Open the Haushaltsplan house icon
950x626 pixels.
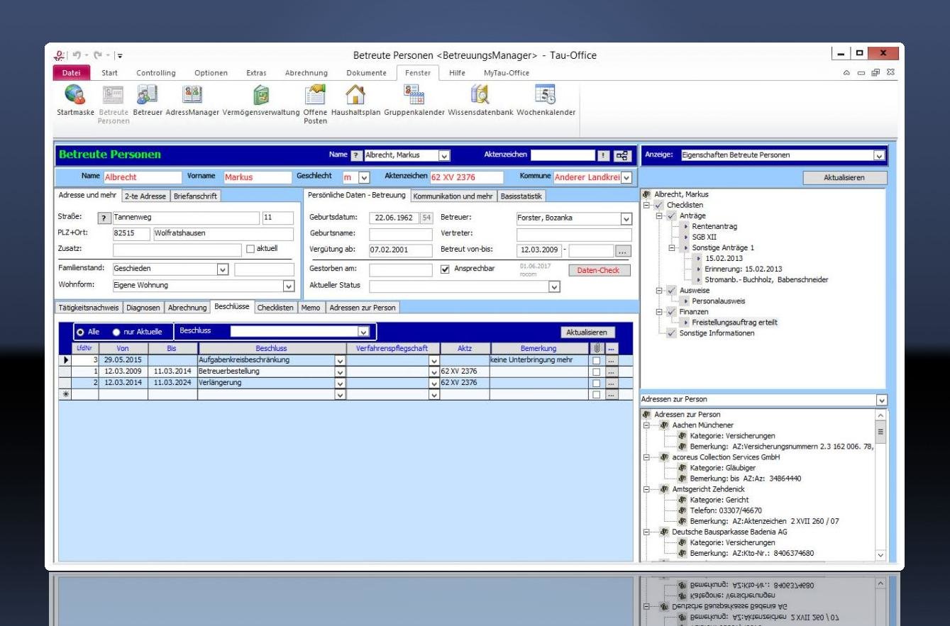tap(355, 95)
